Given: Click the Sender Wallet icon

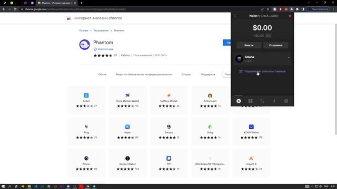Looking at the screenshot, I should point(127,158).
